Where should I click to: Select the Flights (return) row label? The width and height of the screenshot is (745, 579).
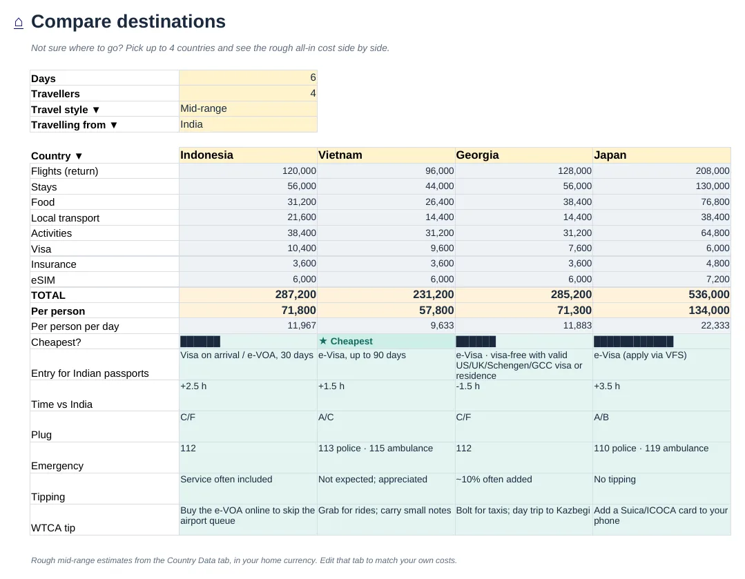(x=104, y=171)
